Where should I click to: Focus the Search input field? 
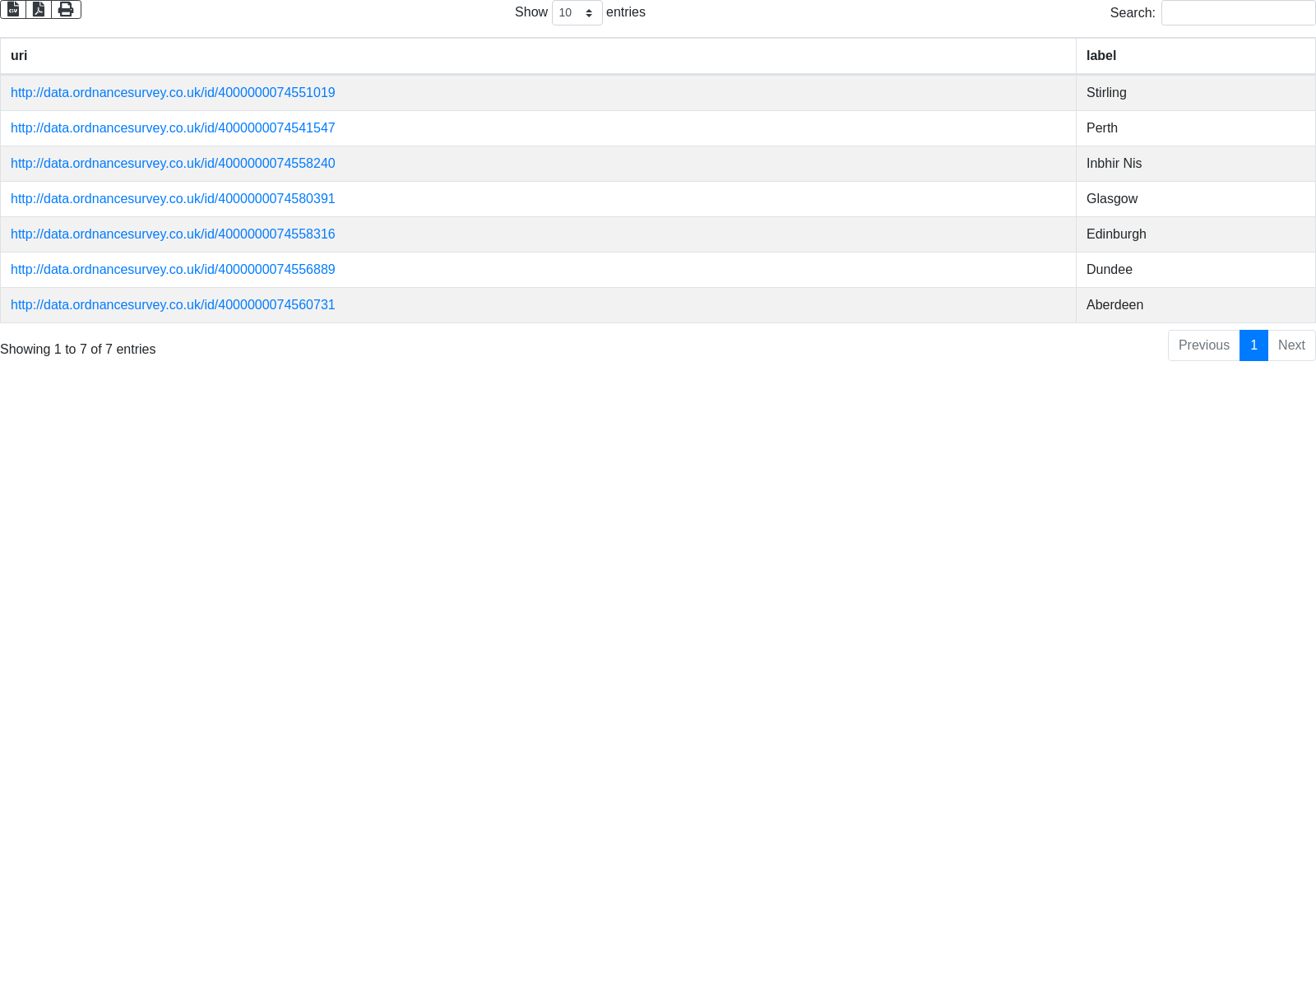coord(1238,13)
